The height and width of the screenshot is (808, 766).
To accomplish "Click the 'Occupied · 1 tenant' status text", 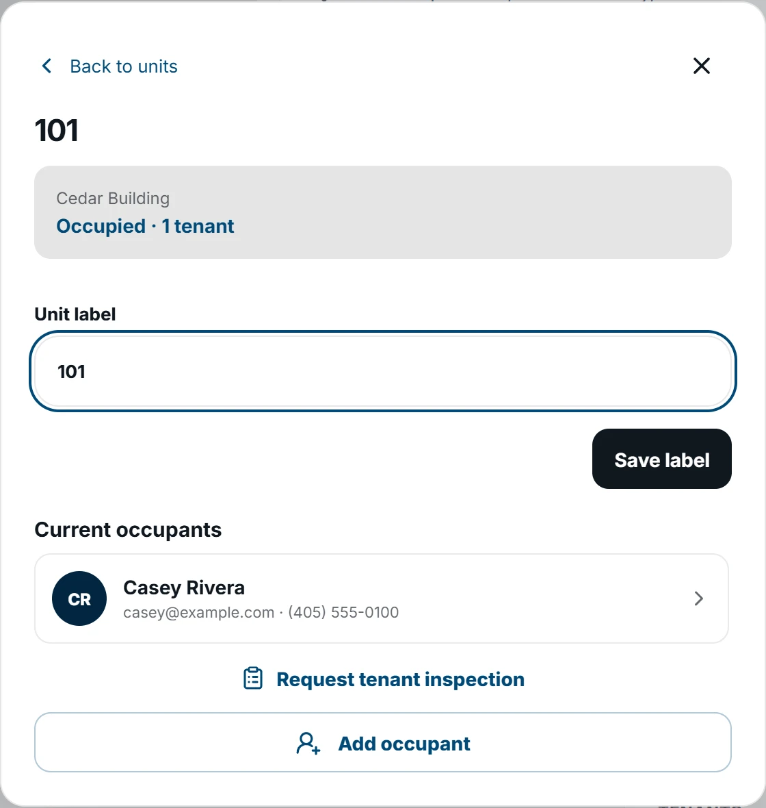I will point(145,226).
